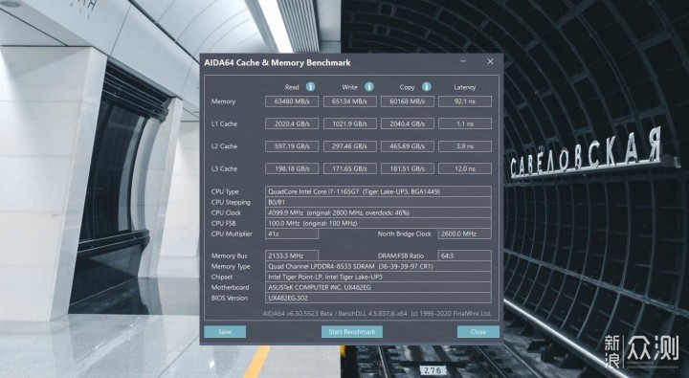Click the Read column info icon
The height and width of the screenshot is (378, 689).
click(x=310, y=86)
